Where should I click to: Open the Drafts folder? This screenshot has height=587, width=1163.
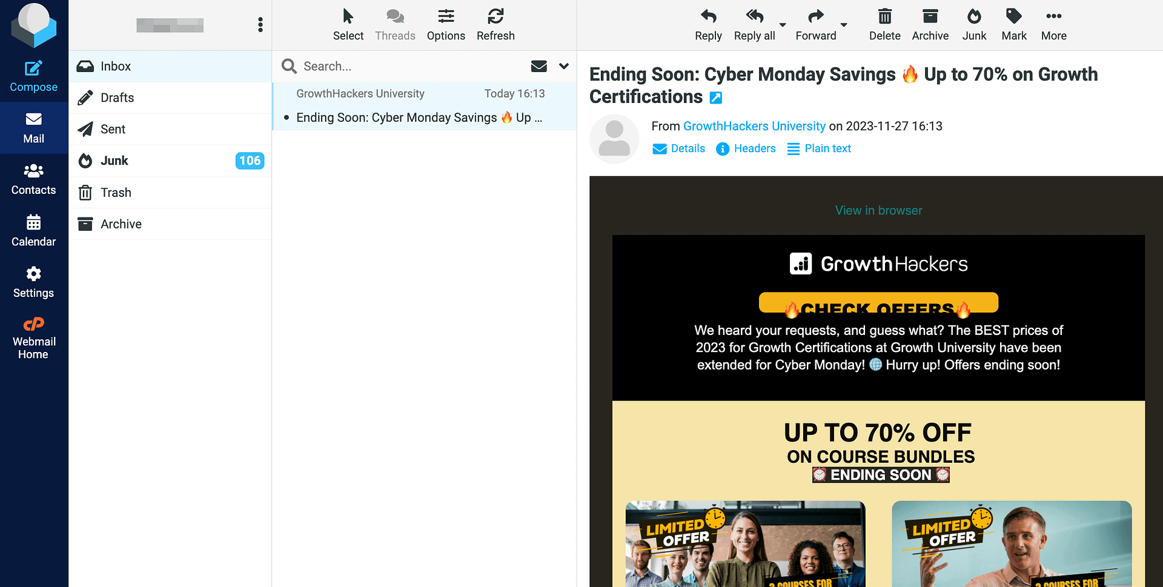(117, 98)
